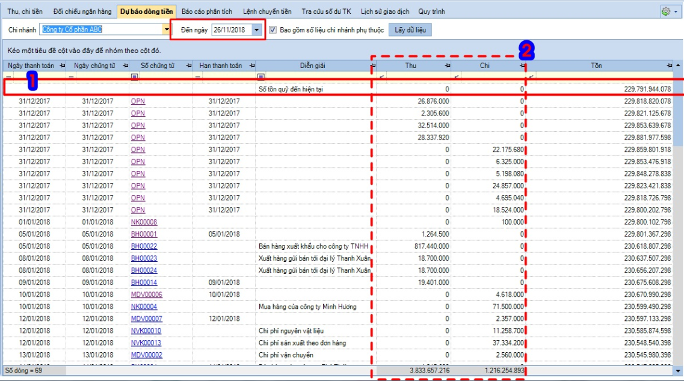Open the Đến ngày date picker

257,29
